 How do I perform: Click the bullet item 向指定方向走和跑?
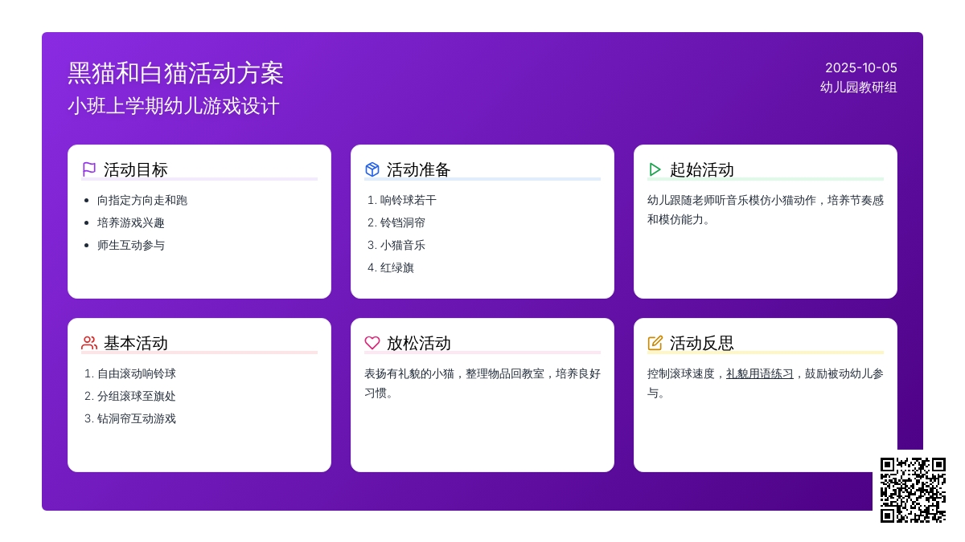pos(142,200)
